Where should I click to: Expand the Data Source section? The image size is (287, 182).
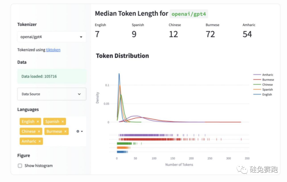(52, 94)
